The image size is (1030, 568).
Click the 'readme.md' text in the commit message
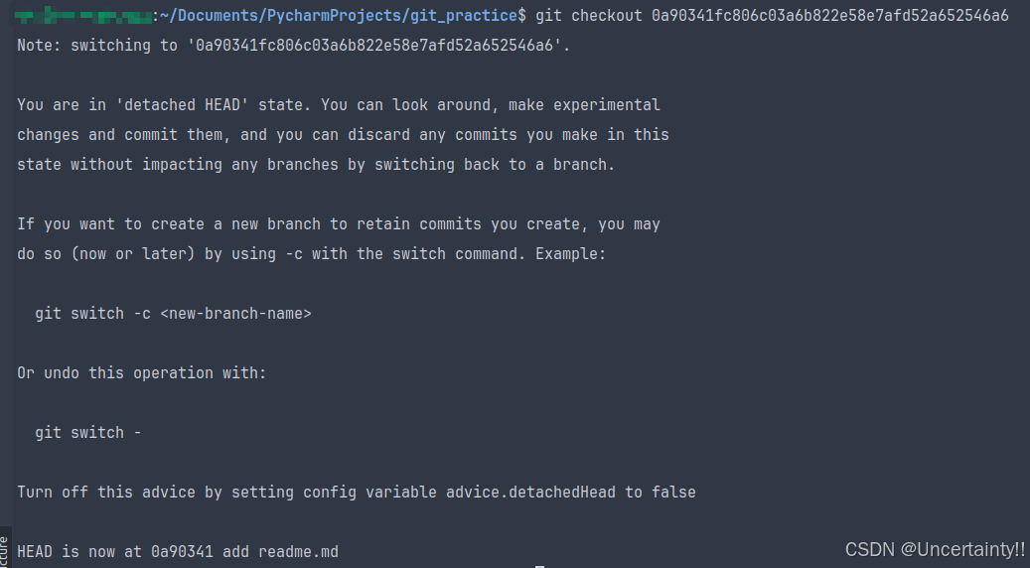pyautogui.click(x=298, y=551)
